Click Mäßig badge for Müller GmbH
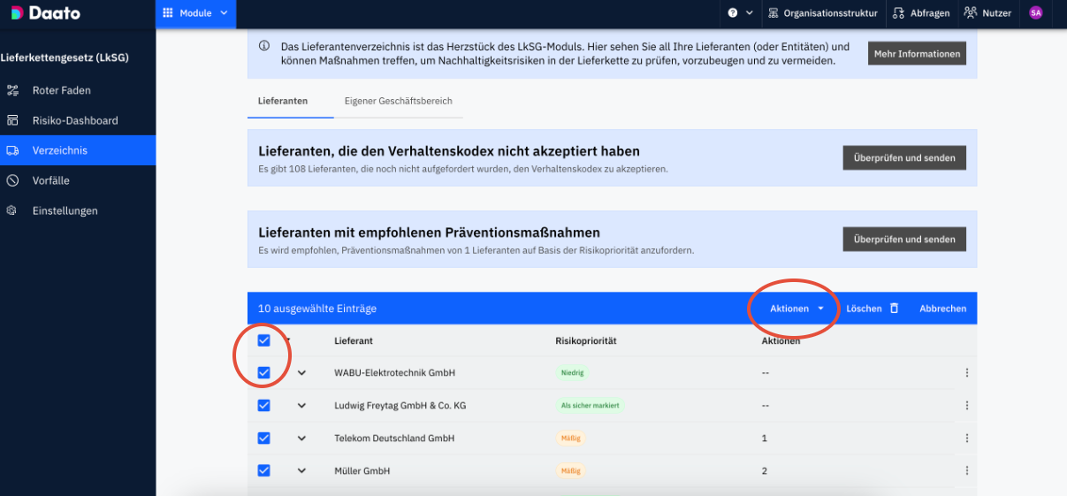Screen dimensions: 1067x496 [570, 471]
